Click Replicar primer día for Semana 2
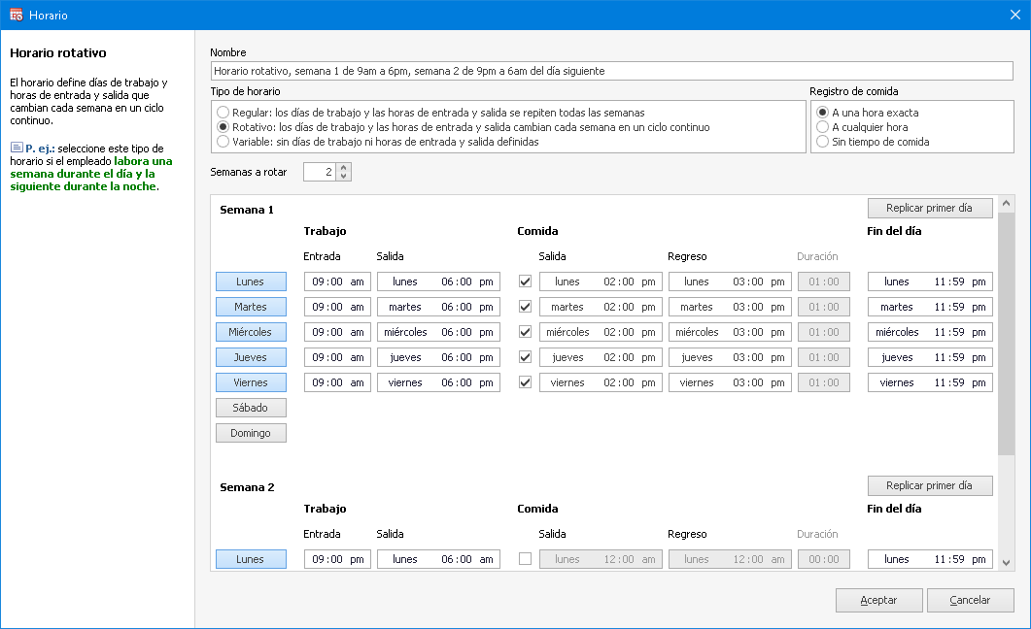This screenshot has width=1031, height=629. point(929,485)
